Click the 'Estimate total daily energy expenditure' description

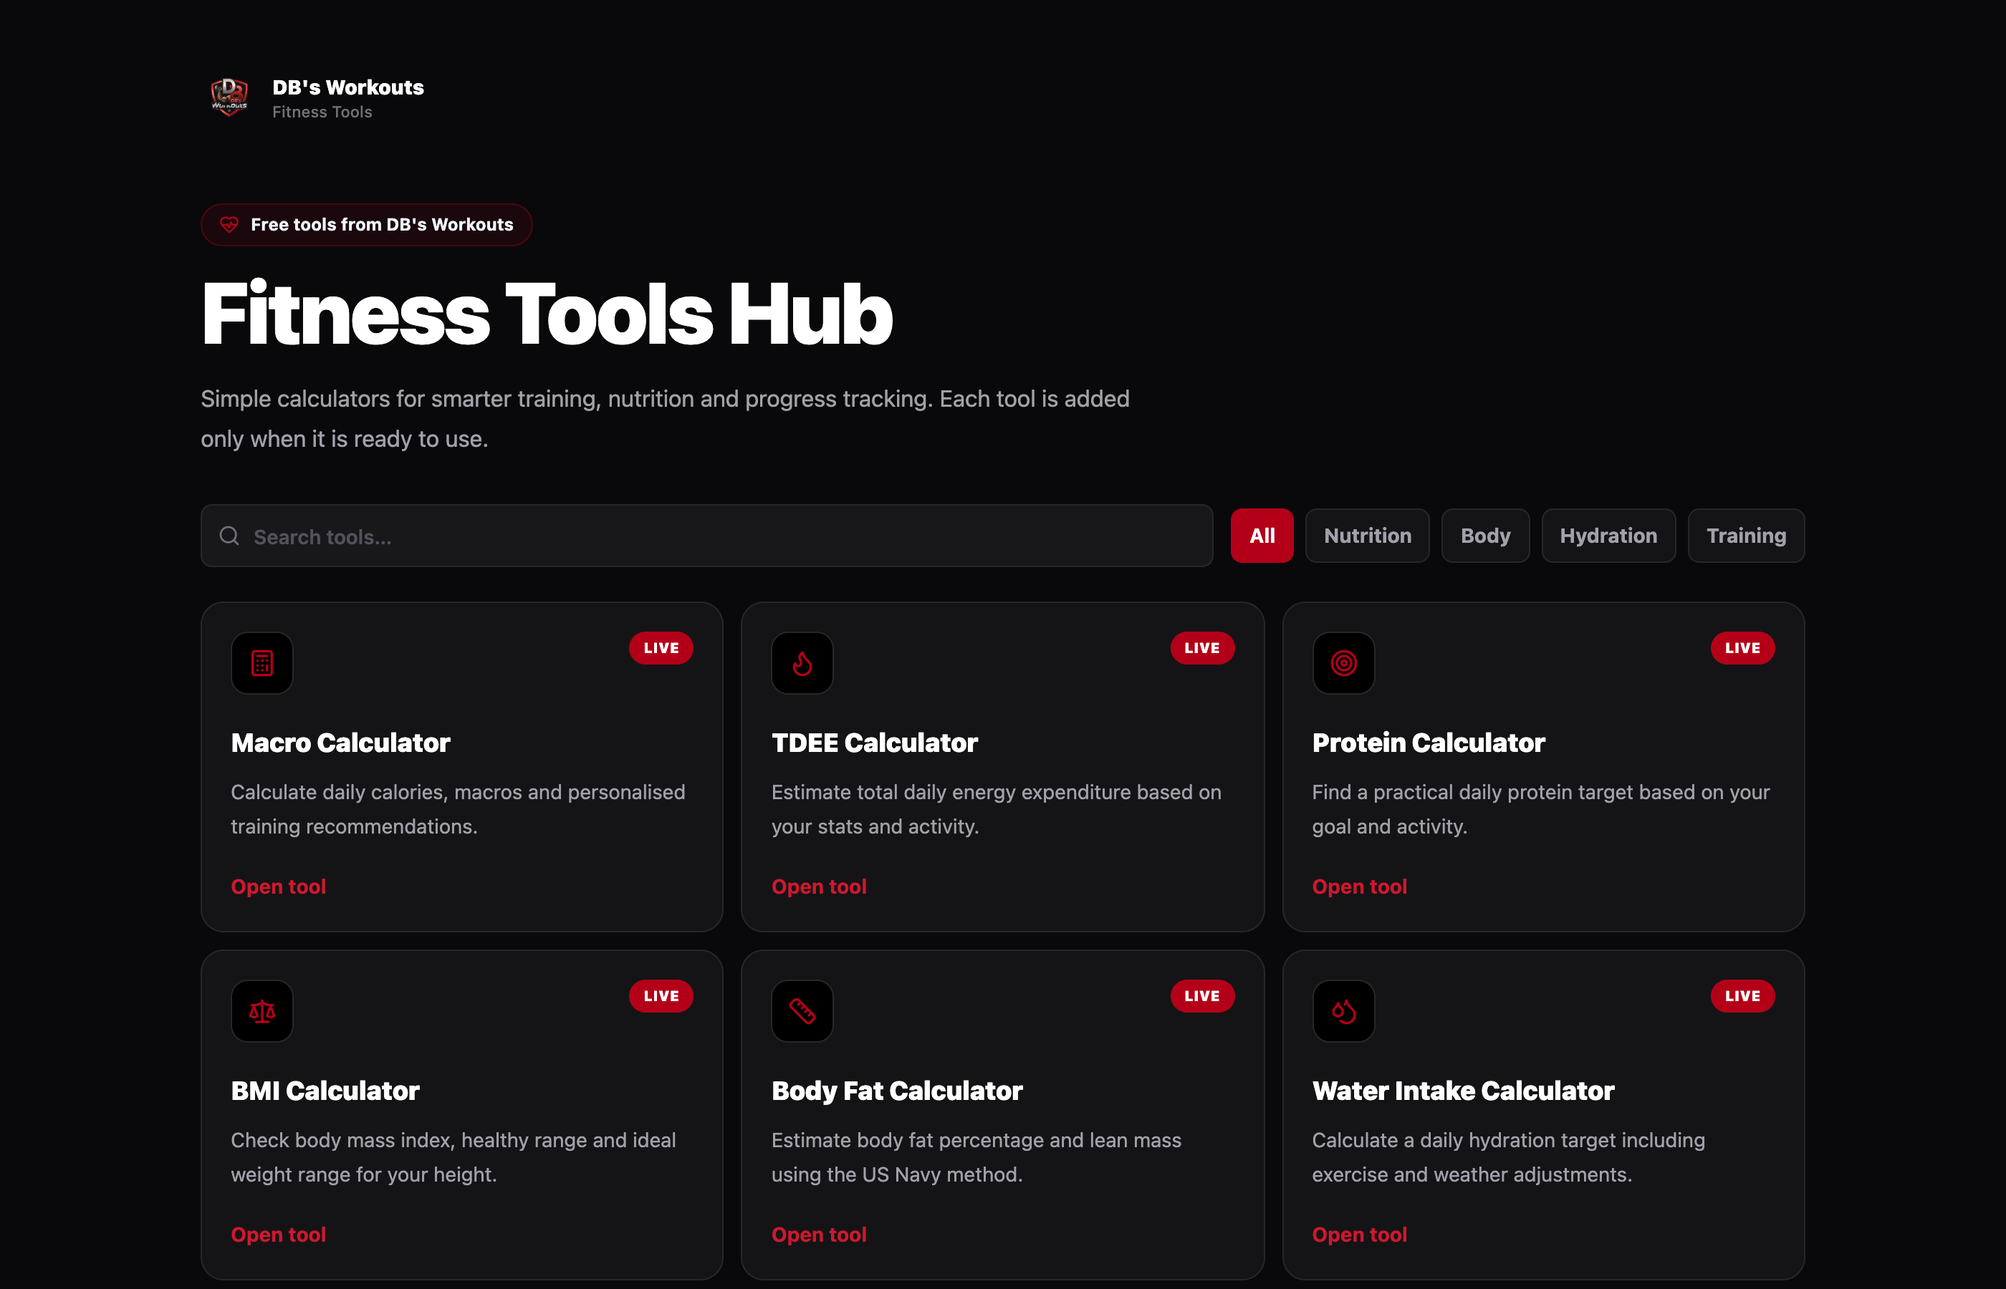[x=997, y=808]
